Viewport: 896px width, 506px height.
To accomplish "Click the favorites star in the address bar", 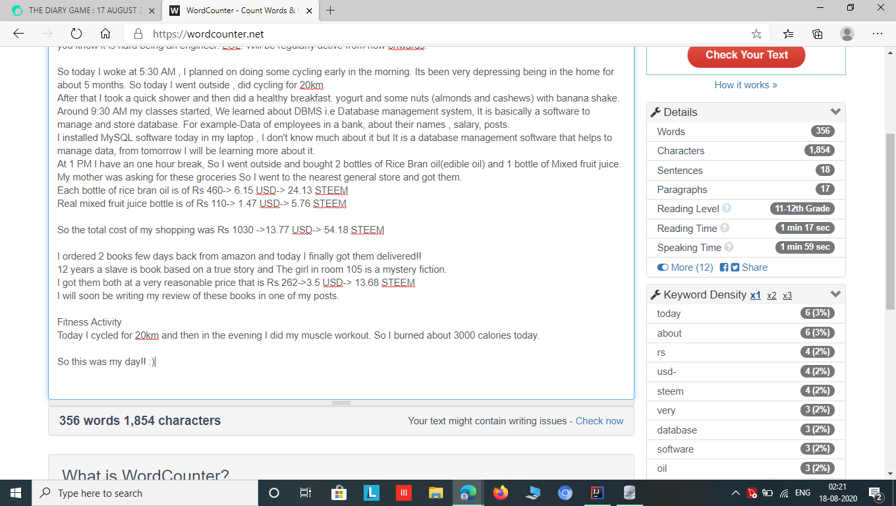I will 756,33.
